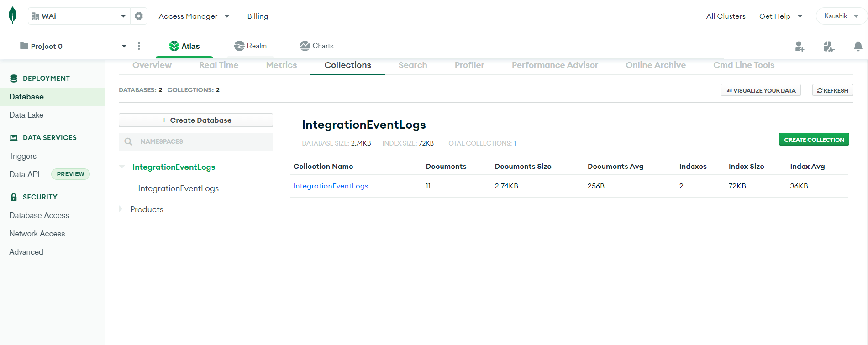868x345 pixels.
Task: Open the Search tab
Action: [413, 65]
